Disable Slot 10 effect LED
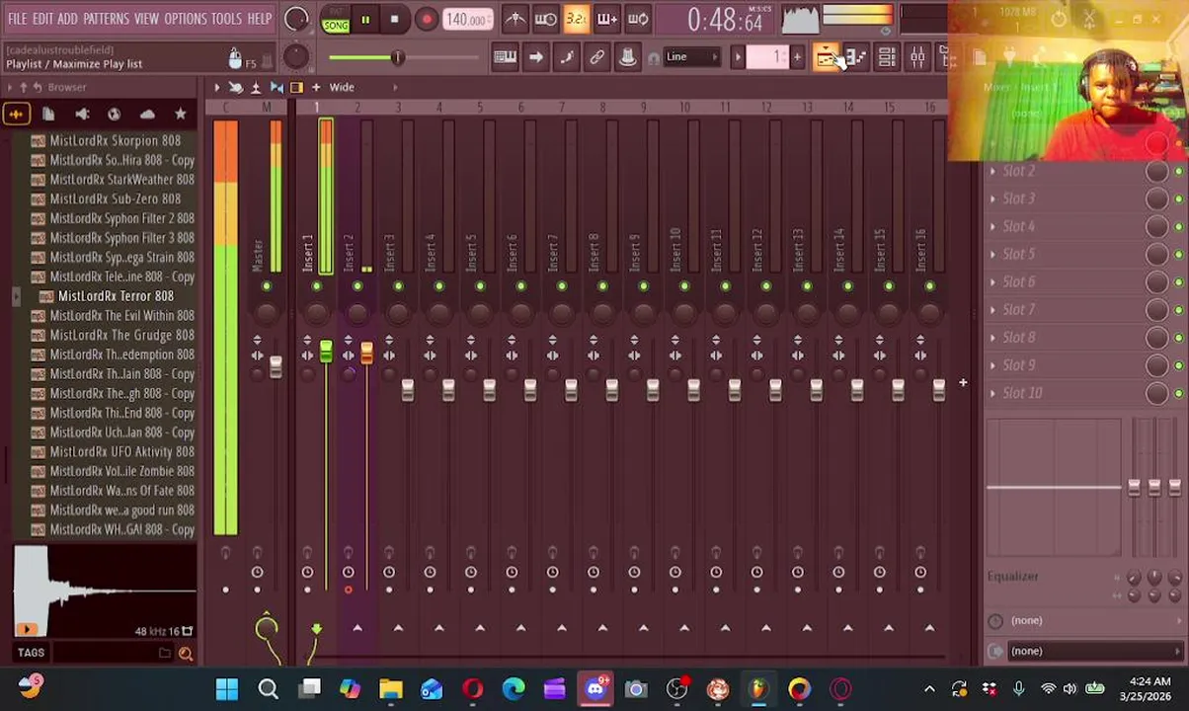The width and height of the screenshot is (1189, 711). 1178,393
